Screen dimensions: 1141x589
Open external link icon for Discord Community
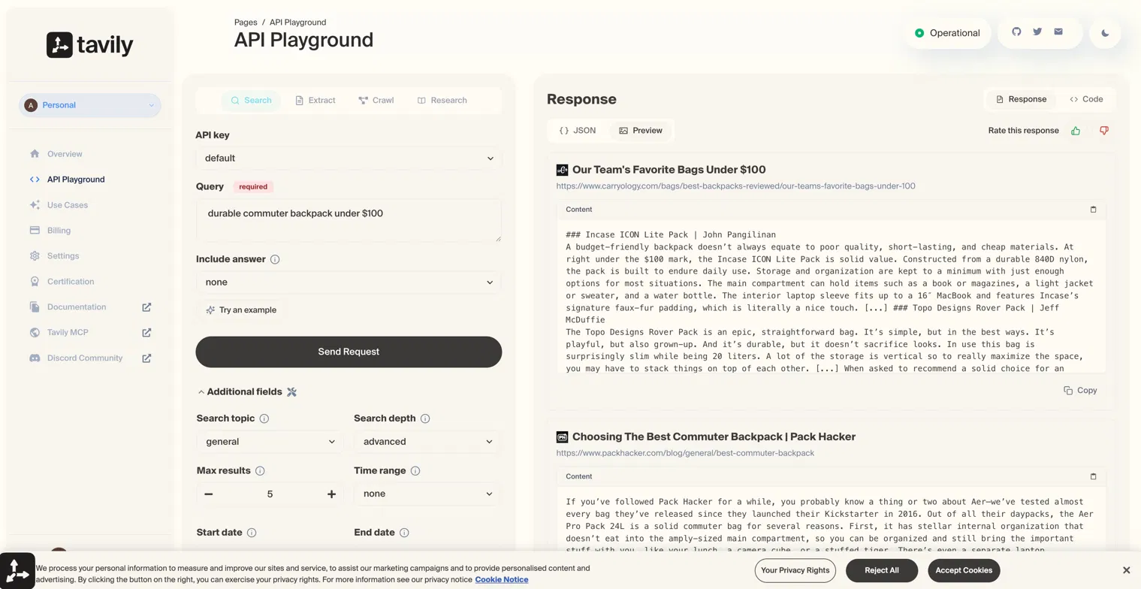click(x=146, y=358)
